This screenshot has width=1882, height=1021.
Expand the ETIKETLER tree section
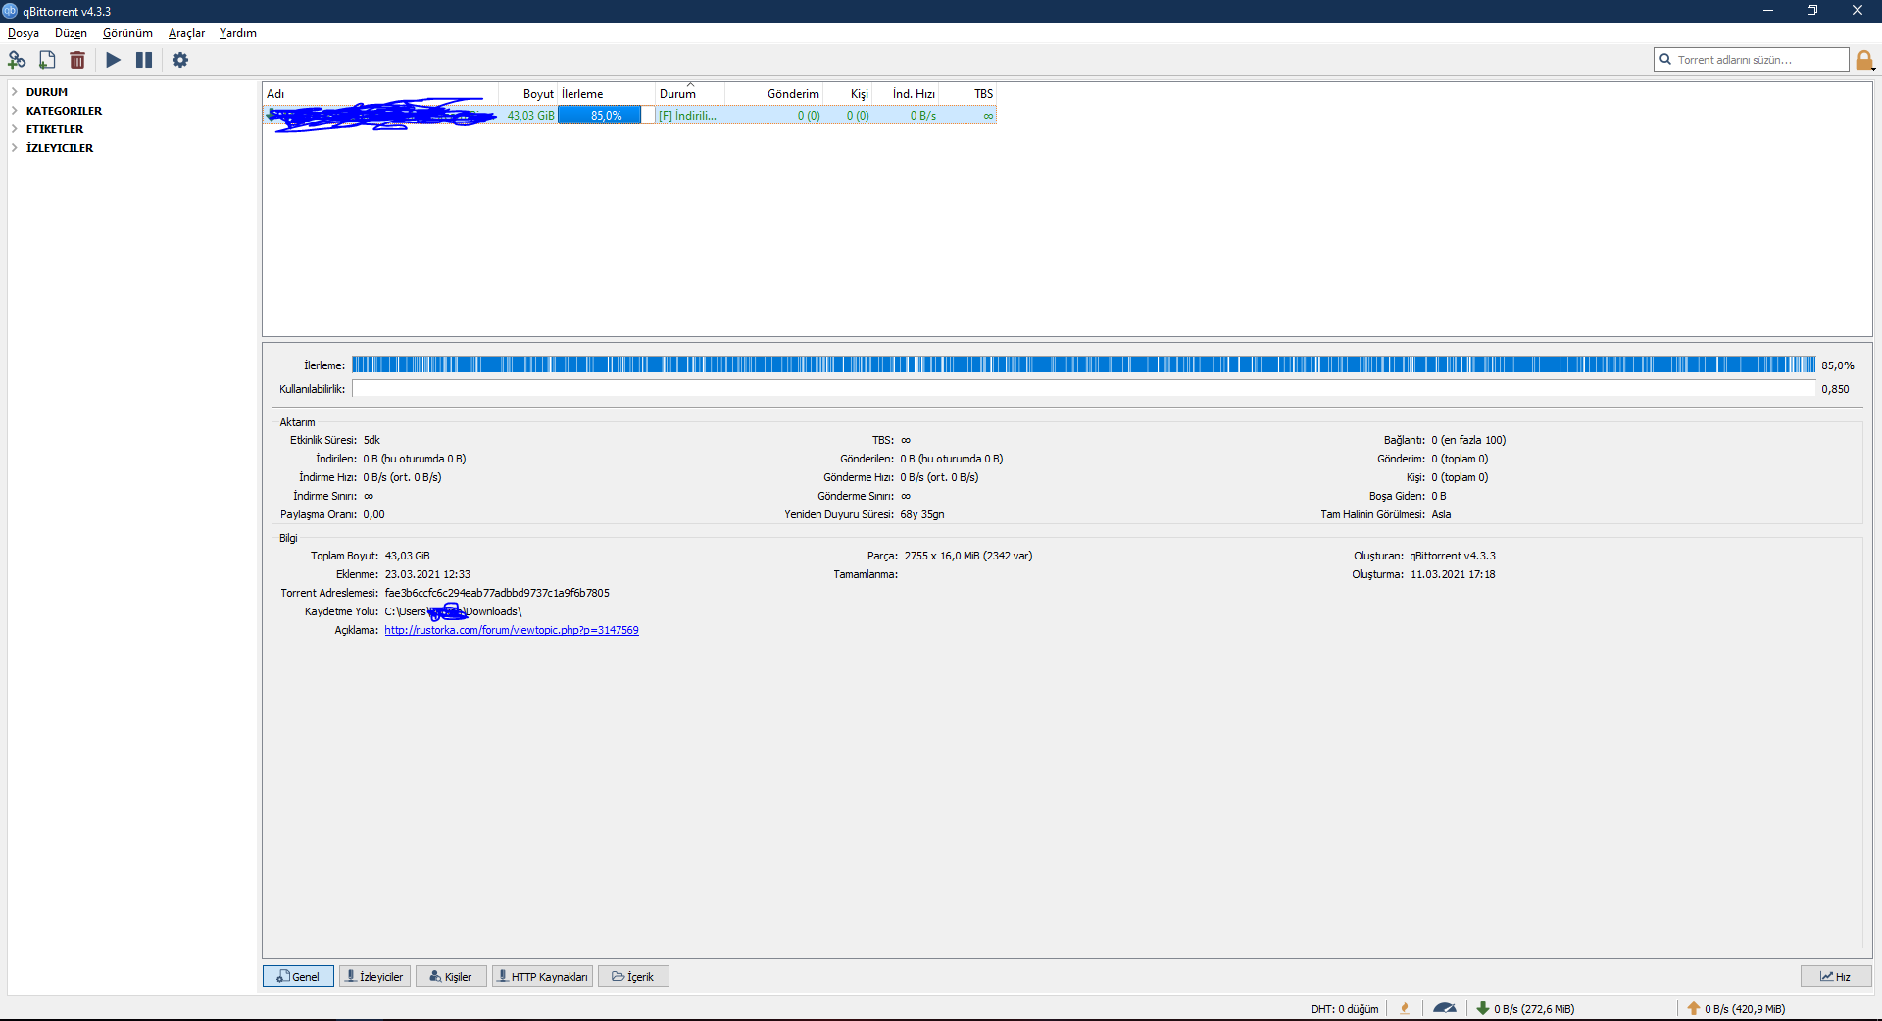(15, 129)
